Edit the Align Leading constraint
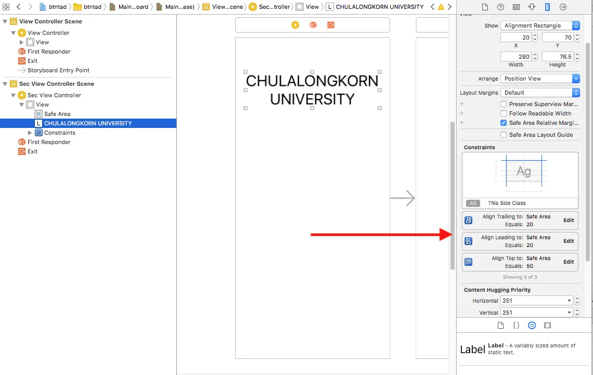The height and width of the screenshot is (375, 593). tap(569, 241)
